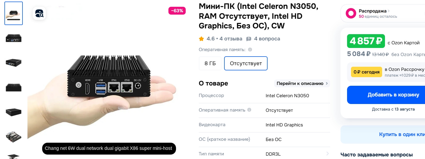Open the 4 вопроса questions link
This screenshot has width=425, height=159.
click(x=267, y=39)
